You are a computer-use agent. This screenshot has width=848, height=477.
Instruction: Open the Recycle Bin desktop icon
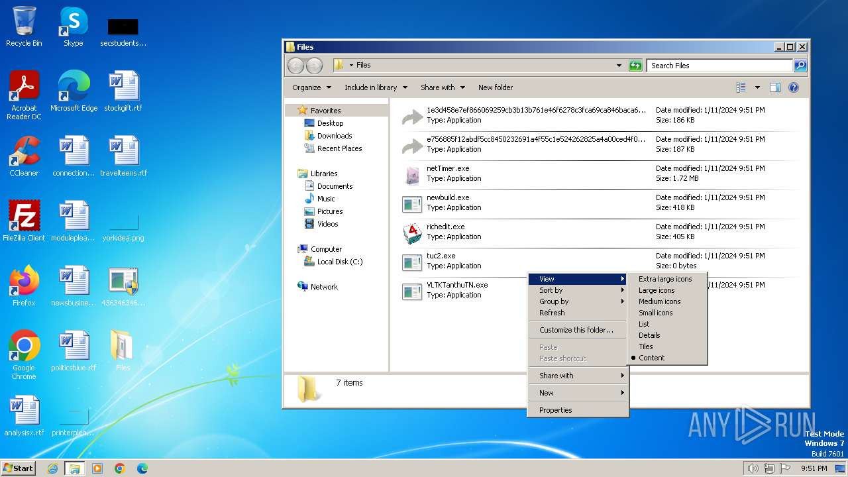point(24,26)
